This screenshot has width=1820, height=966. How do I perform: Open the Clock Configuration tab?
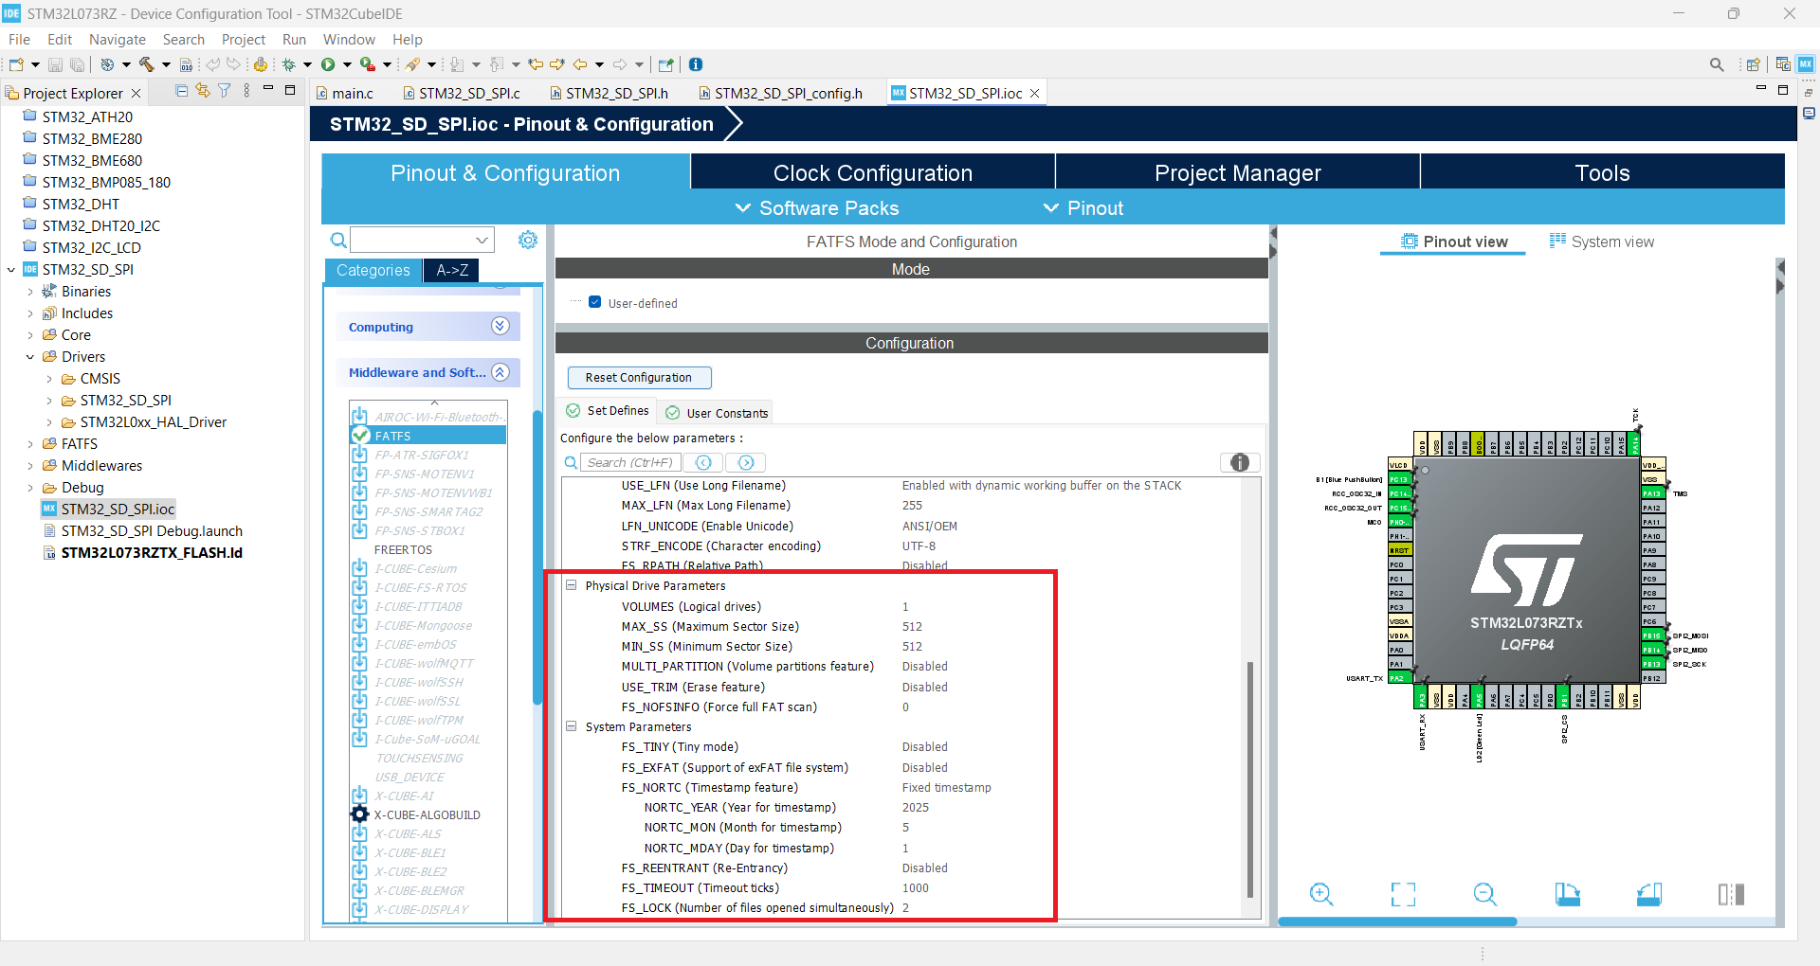pyautogui.click(x=873, y=173)
